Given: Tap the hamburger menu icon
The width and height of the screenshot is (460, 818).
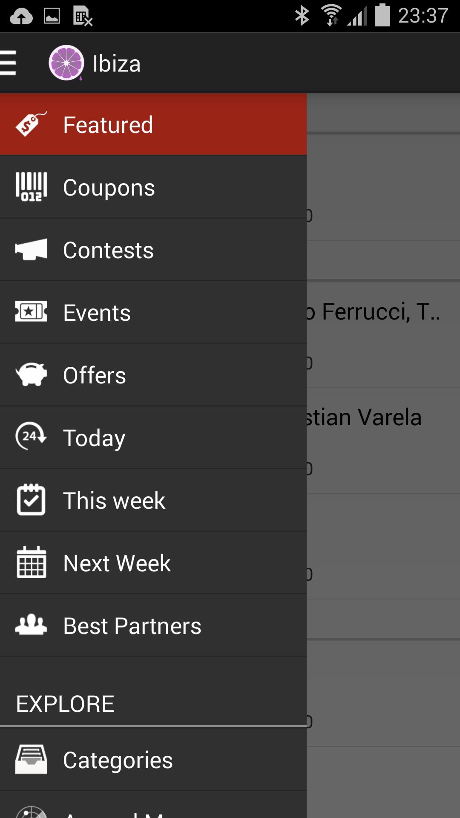Looking at the screenshot, I should point(9,63).
